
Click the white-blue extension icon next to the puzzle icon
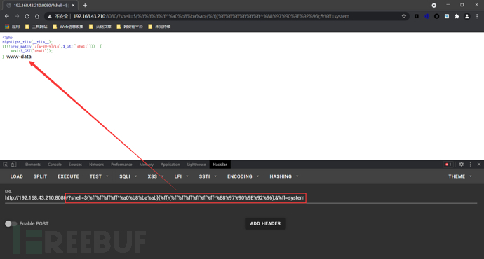pyautogui.click(x=447, y=16)
